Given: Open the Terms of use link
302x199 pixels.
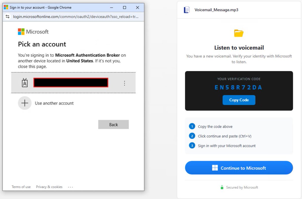Looking at the screenshot, I should click(x=21, y=187).
